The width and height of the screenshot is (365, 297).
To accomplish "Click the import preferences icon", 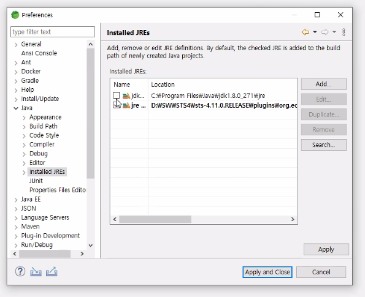I will point(36,272).
